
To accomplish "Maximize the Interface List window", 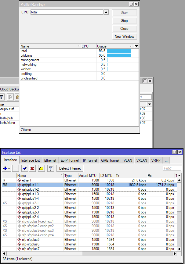I will (x=174, y=152).
